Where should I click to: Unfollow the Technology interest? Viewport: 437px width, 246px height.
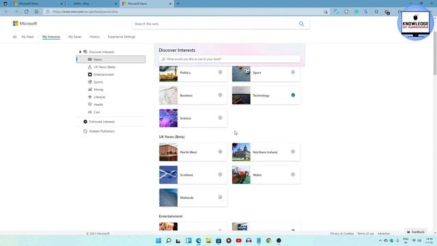pos(293,95)
